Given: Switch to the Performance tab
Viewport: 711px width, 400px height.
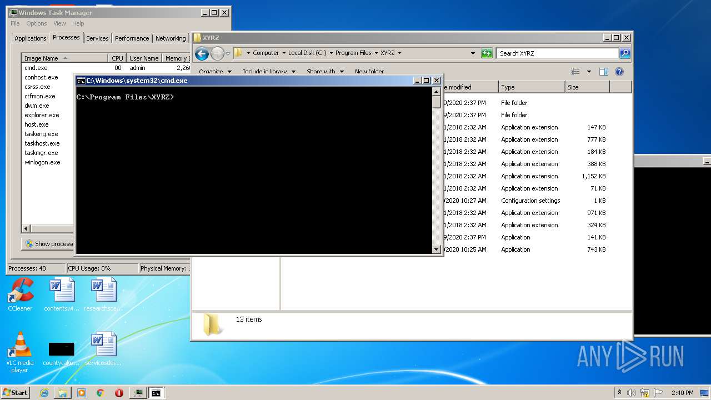Looking at the screenshot, I should pos(132,38).
